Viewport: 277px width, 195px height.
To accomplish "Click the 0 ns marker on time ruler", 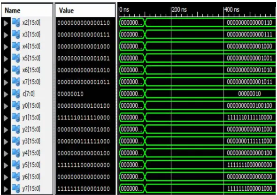I will [x=124, y=9].
